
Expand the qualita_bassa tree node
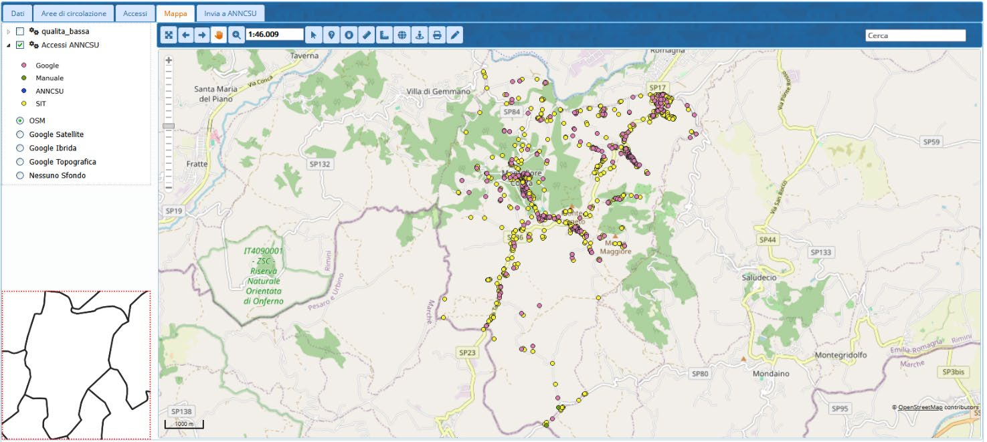(x=9, y=31)
